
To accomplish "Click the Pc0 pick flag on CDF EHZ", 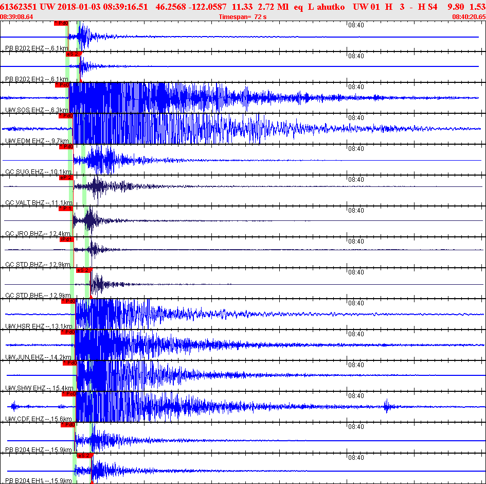I will [x=69, y=394].
